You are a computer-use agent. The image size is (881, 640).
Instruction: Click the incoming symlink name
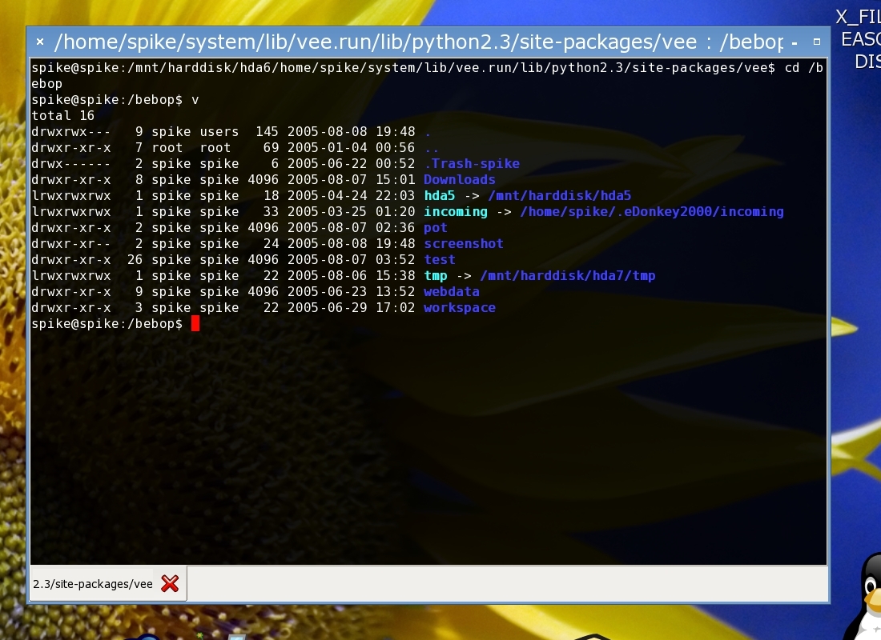pyautogui.click(x=456, y=212)
